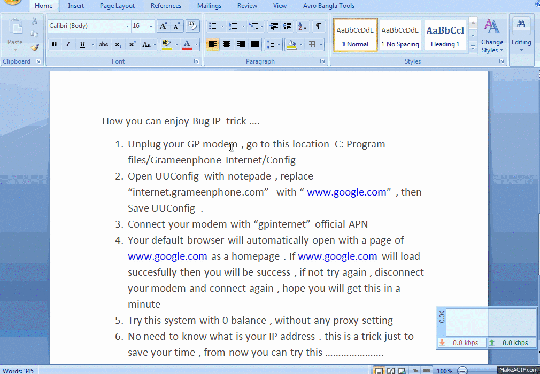Open the Avro Bangla Tools tab
The image size is (540, 374).
tap(329, 6)
